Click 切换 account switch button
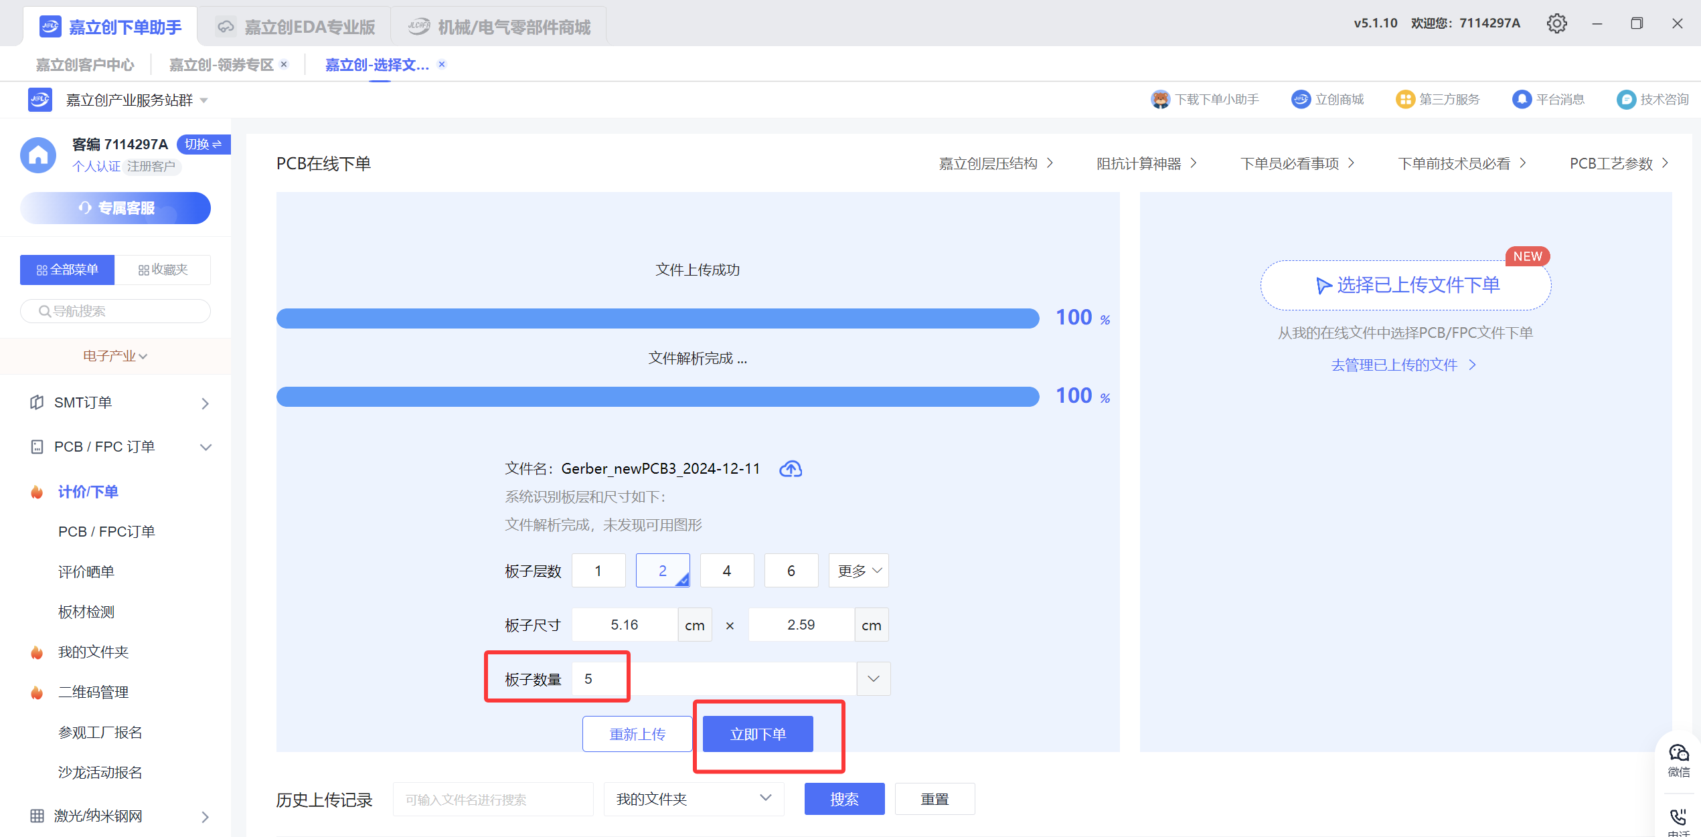Image resolution: width=1701 pixels, height=837 pixels. 203,144
